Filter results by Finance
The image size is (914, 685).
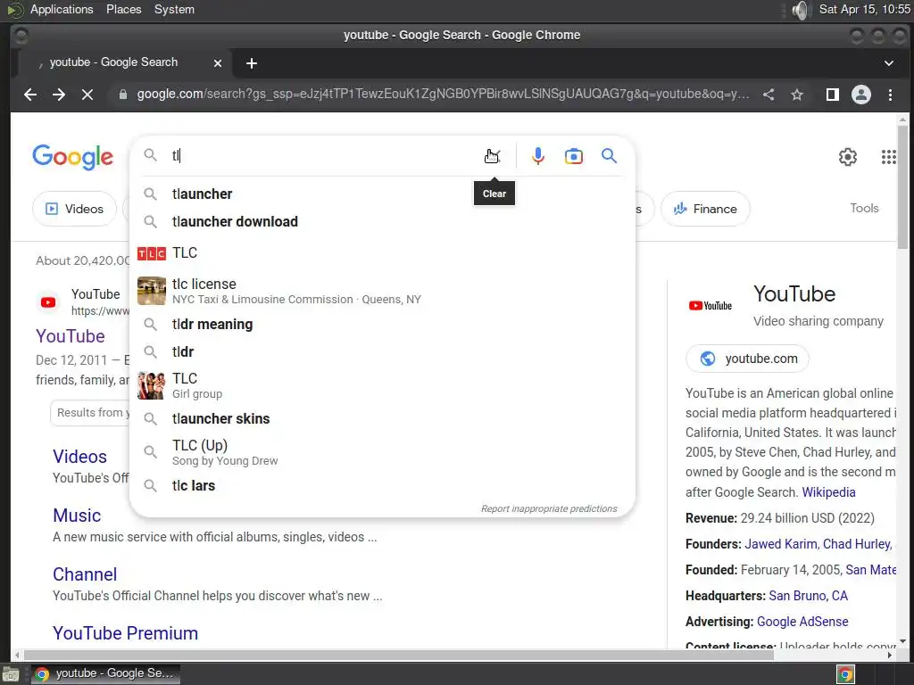[705, 209]
